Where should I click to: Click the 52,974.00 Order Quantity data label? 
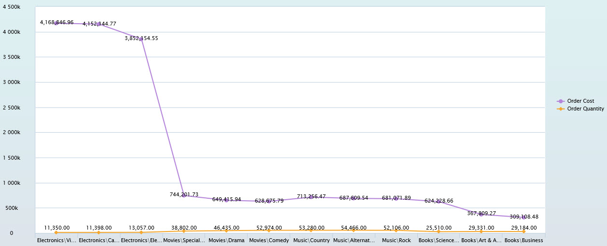pos(269,228)
